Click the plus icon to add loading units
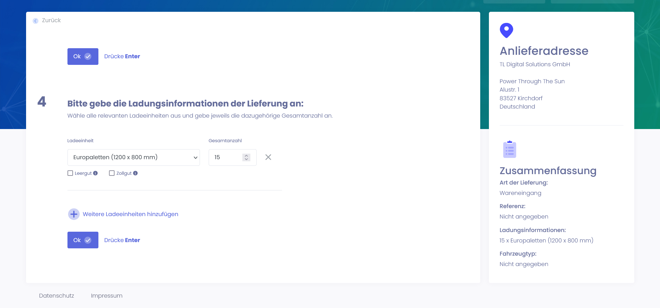This screenshot has height=308, width=660. pyautogui.click(x=74, y=214)
